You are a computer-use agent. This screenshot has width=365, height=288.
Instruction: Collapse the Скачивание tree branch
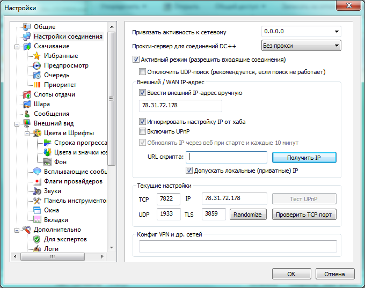[x=17, y=47]
